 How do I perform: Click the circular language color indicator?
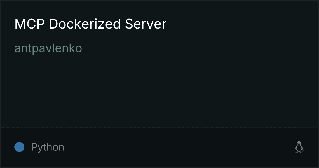tap(19, 147)
